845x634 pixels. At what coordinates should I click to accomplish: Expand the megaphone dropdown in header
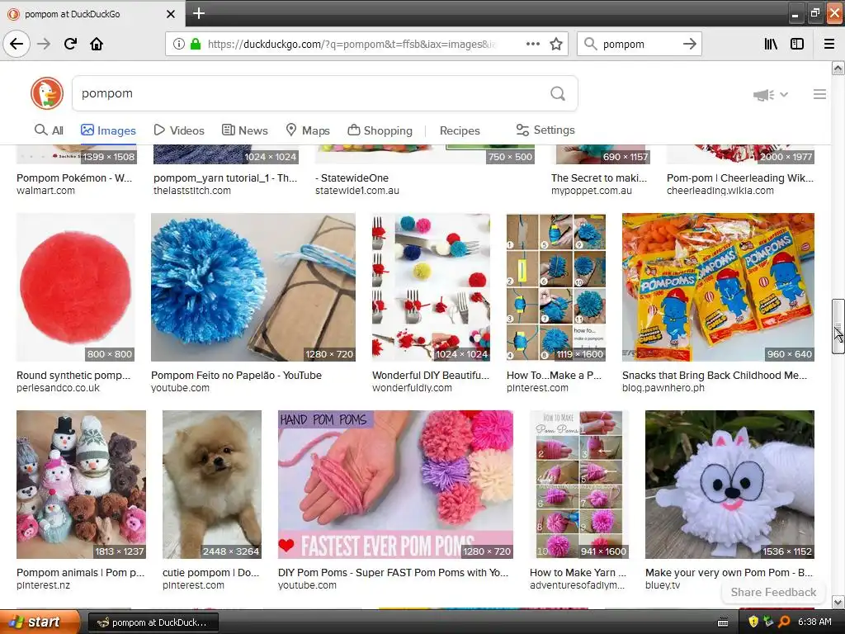(x=771, y=95)
